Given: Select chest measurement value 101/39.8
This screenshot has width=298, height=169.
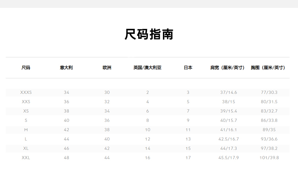Looking at the screenshot, I should [x=269, y=158].
